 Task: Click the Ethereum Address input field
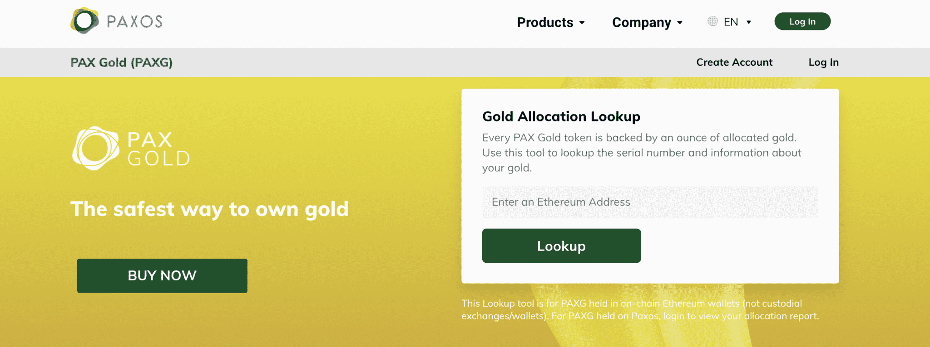coord(650,202)
